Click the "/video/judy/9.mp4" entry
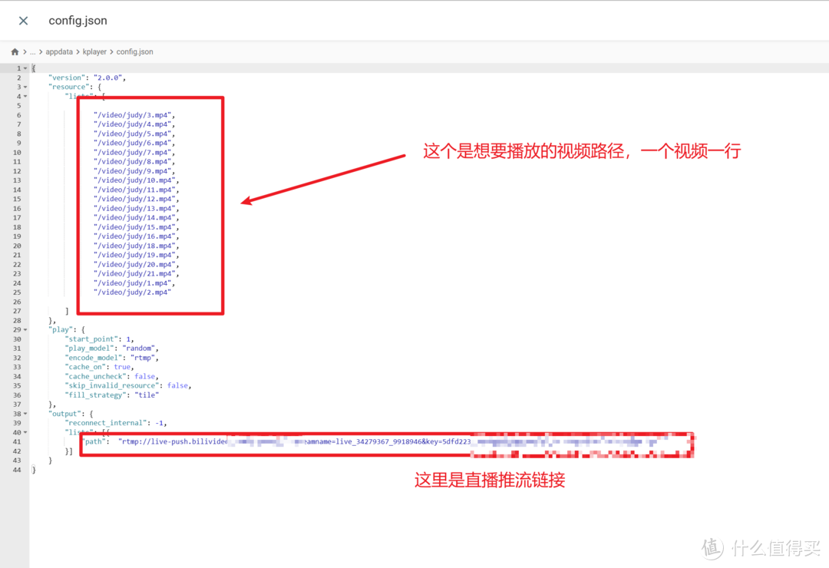 tap(134, 171)
